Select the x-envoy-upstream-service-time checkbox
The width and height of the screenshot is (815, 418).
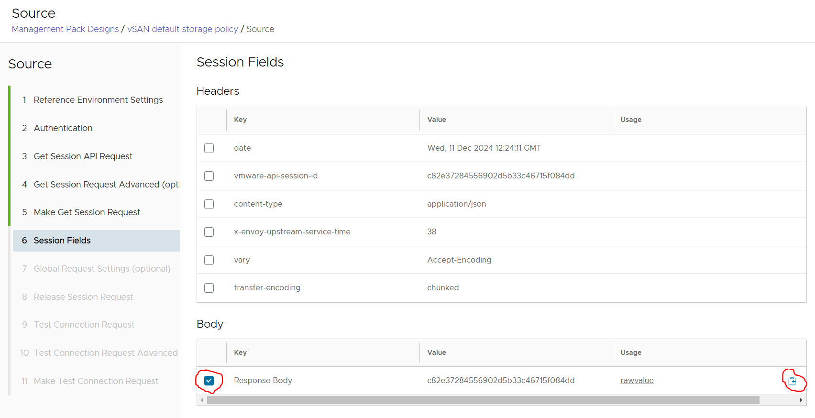coord(209,232)
